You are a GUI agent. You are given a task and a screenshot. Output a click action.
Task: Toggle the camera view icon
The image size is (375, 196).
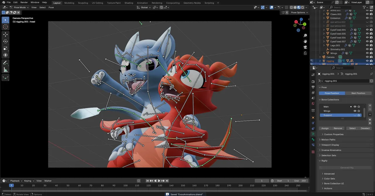pyautogui.click(x=305, y=47)
